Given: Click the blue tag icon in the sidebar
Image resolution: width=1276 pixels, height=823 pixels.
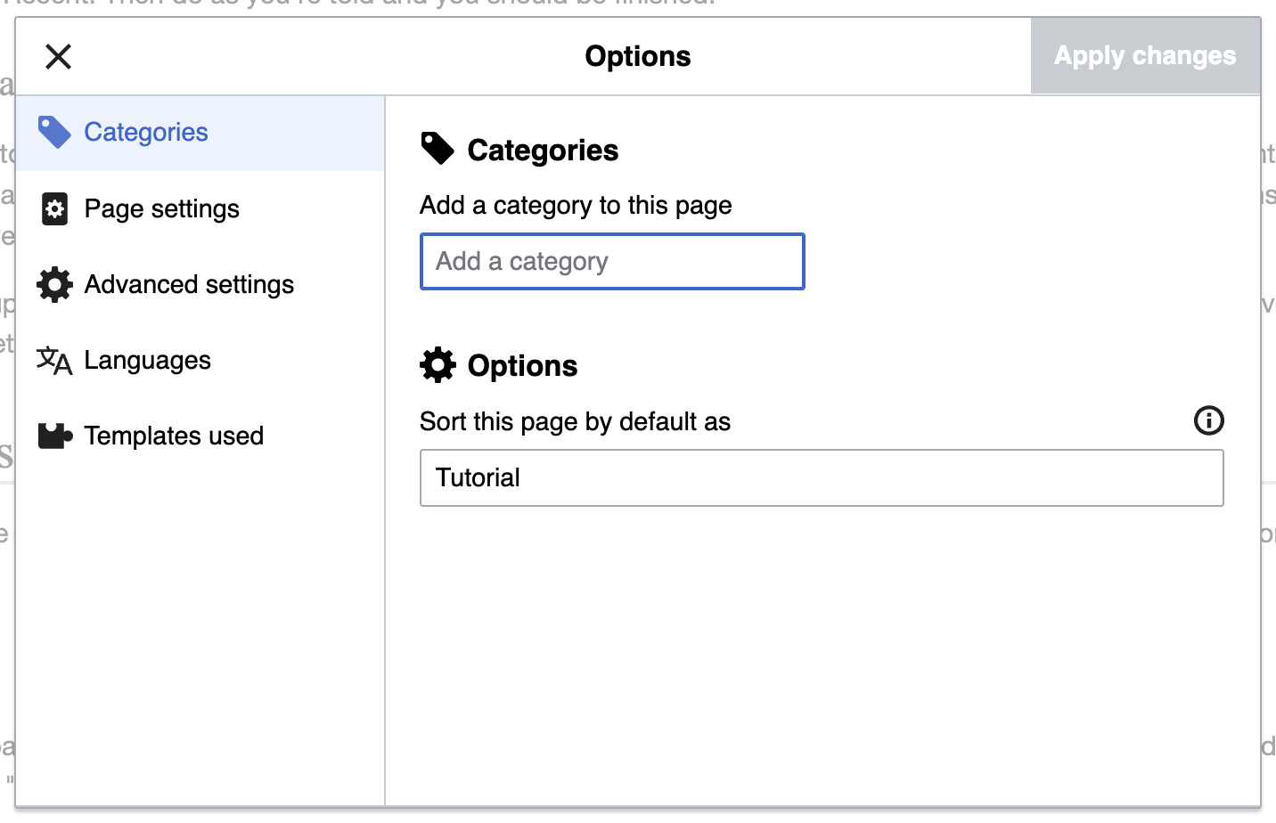Looking at the screenshot, I should tap(54, 133).
